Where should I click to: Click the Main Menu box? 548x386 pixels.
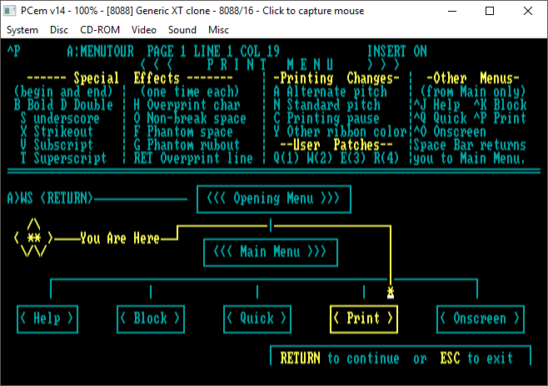pyautogui.click(x=271, y=253)
